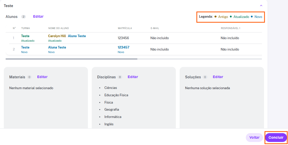Click Teste turma in row 1
Image resolution: width=288 pixels, height=145 pixels.
click(x=25, y=36)
